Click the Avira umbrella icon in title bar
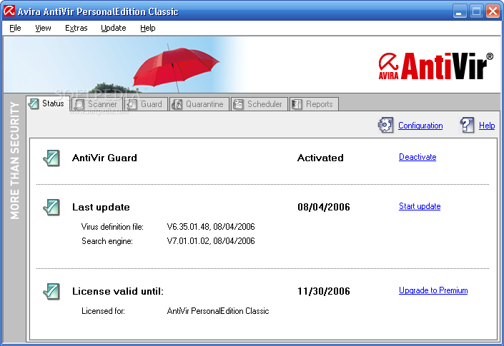Viewport: 504px width, 346px height. click(x=11, y=11)
